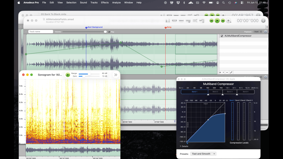Select Band 4 in Multiband Compressor
Image resolution: width=283 pixels, height=159 pixels.
246,92
